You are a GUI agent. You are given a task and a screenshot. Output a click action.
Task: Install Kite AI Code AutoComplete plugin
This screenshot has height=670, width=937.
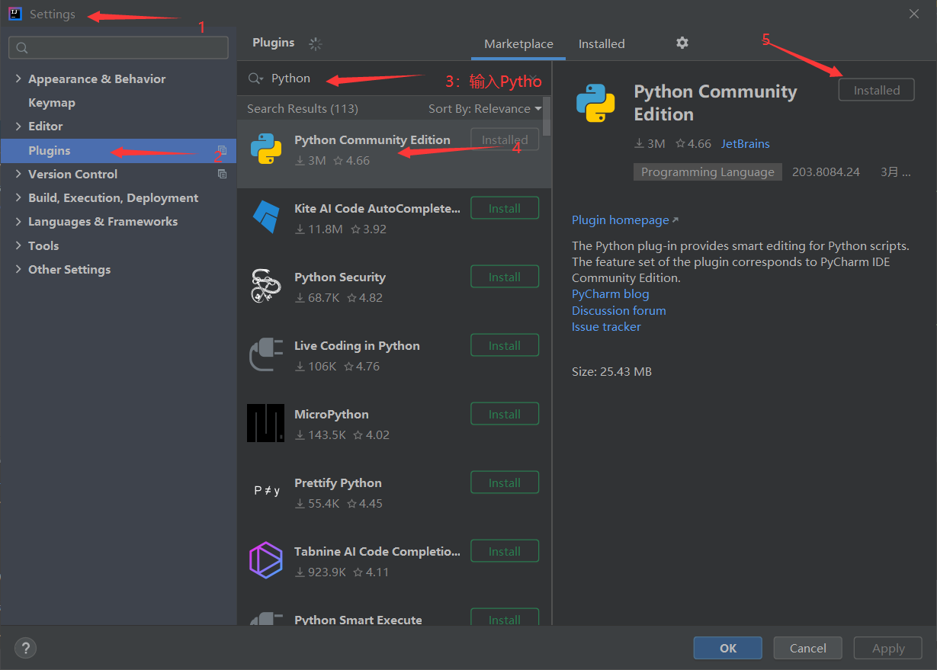click(x=505, y=208)
